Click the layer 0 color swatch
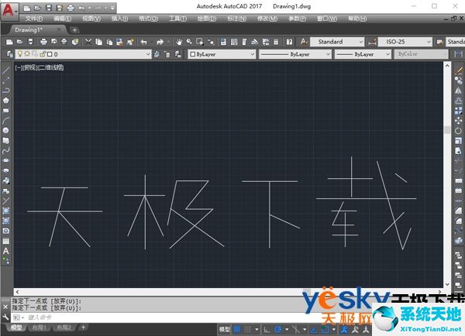This screenshot has width=465, height=336. (x=50, y=54)
